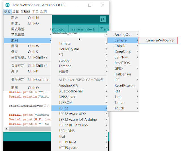Expand ArduinoOTA examples
181x151 pixels.
[79, 85]
